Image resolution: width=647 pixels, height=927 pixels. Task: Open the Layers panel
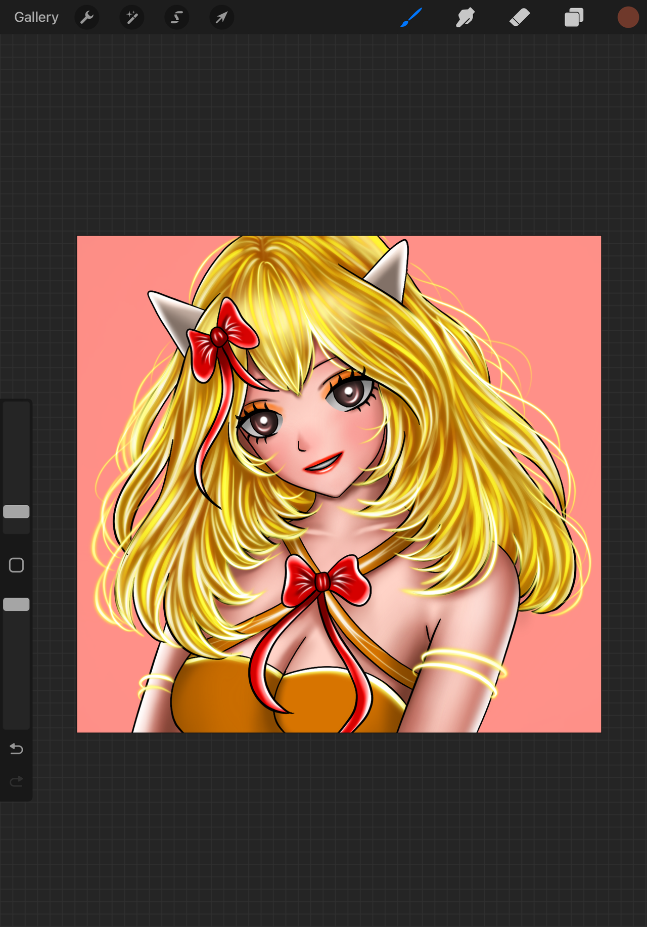pos(574,18)
